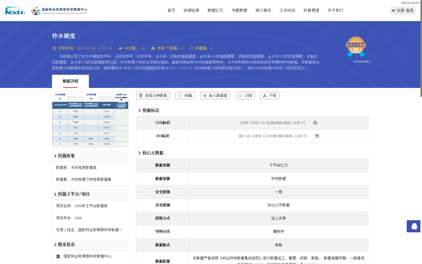Click the 协议公开数据 table cell
Screen dimensions: 422x264
tap(279, 205)
